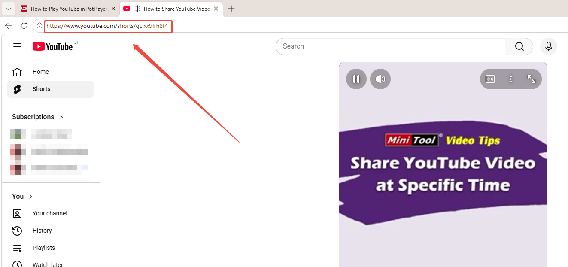Open the three-dot more options on video
The image size is (568, 267).
pos(511,79)
